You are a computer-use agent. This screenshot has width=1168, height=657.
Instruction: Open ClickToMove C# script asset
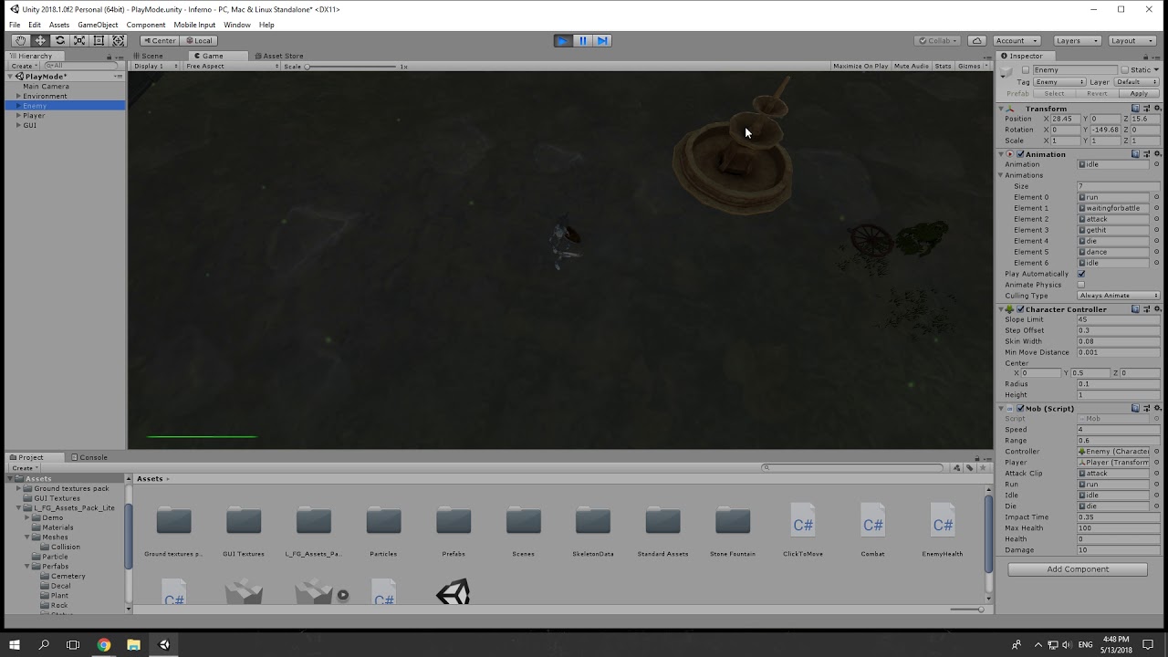pyautogui.click(x=803, y=530)
